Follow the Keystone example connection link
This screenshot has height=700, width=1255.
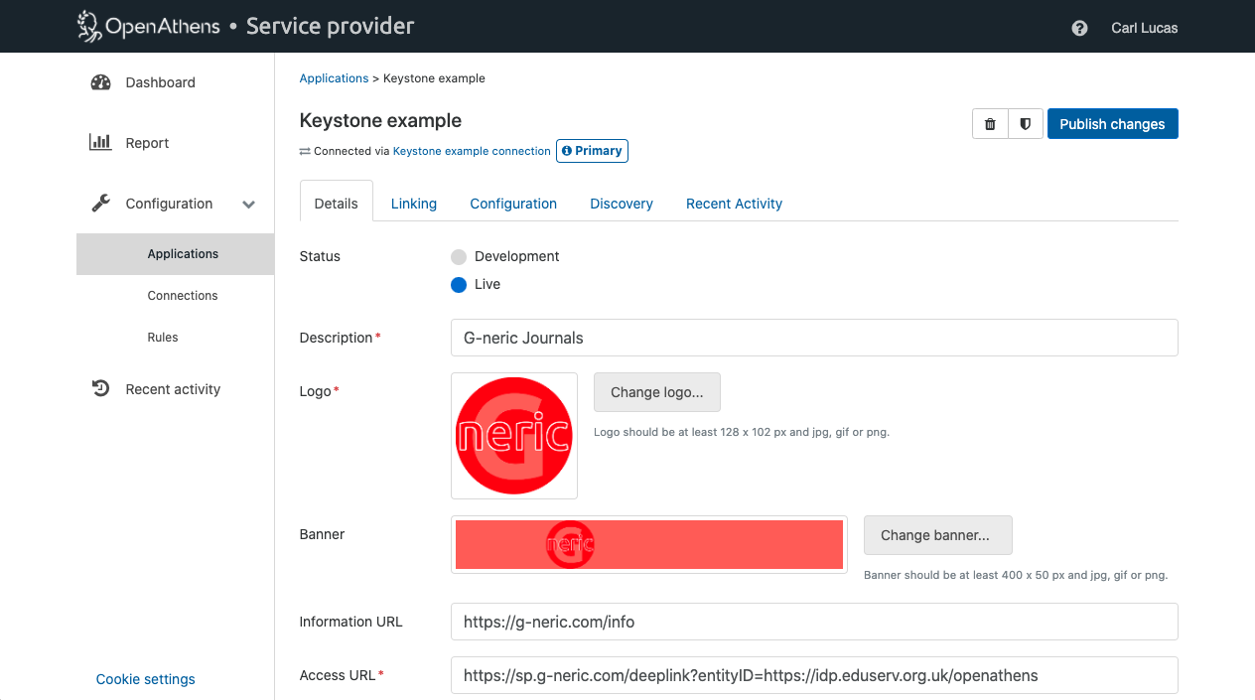[x=472, y=151]
